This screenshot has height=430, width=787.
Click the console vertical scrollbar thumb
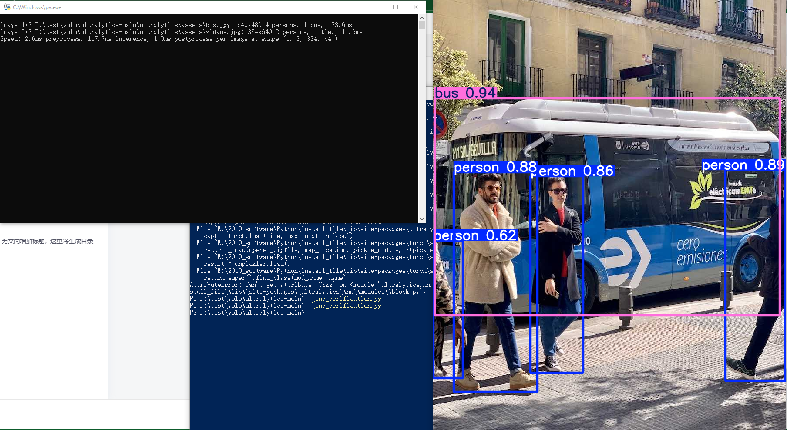(x=422, y=25)
